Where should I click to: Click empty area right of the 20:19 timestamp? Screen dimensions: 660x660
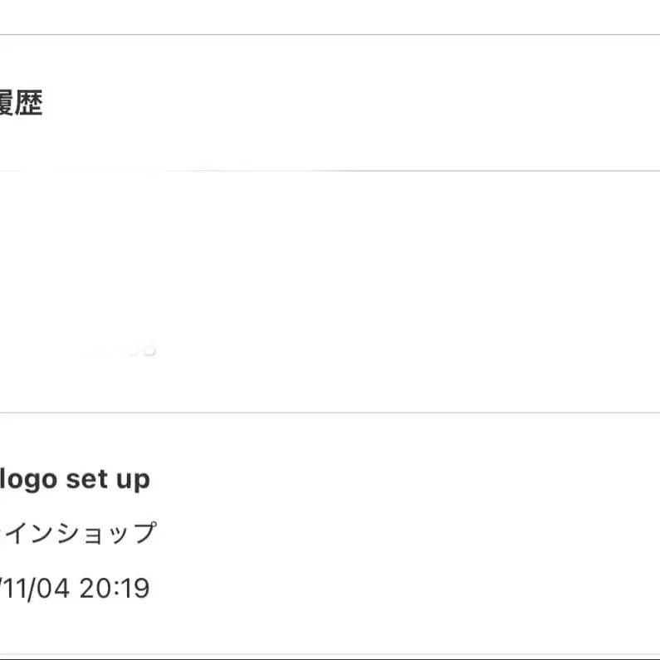pyautogui.click(x=398, y=589)
